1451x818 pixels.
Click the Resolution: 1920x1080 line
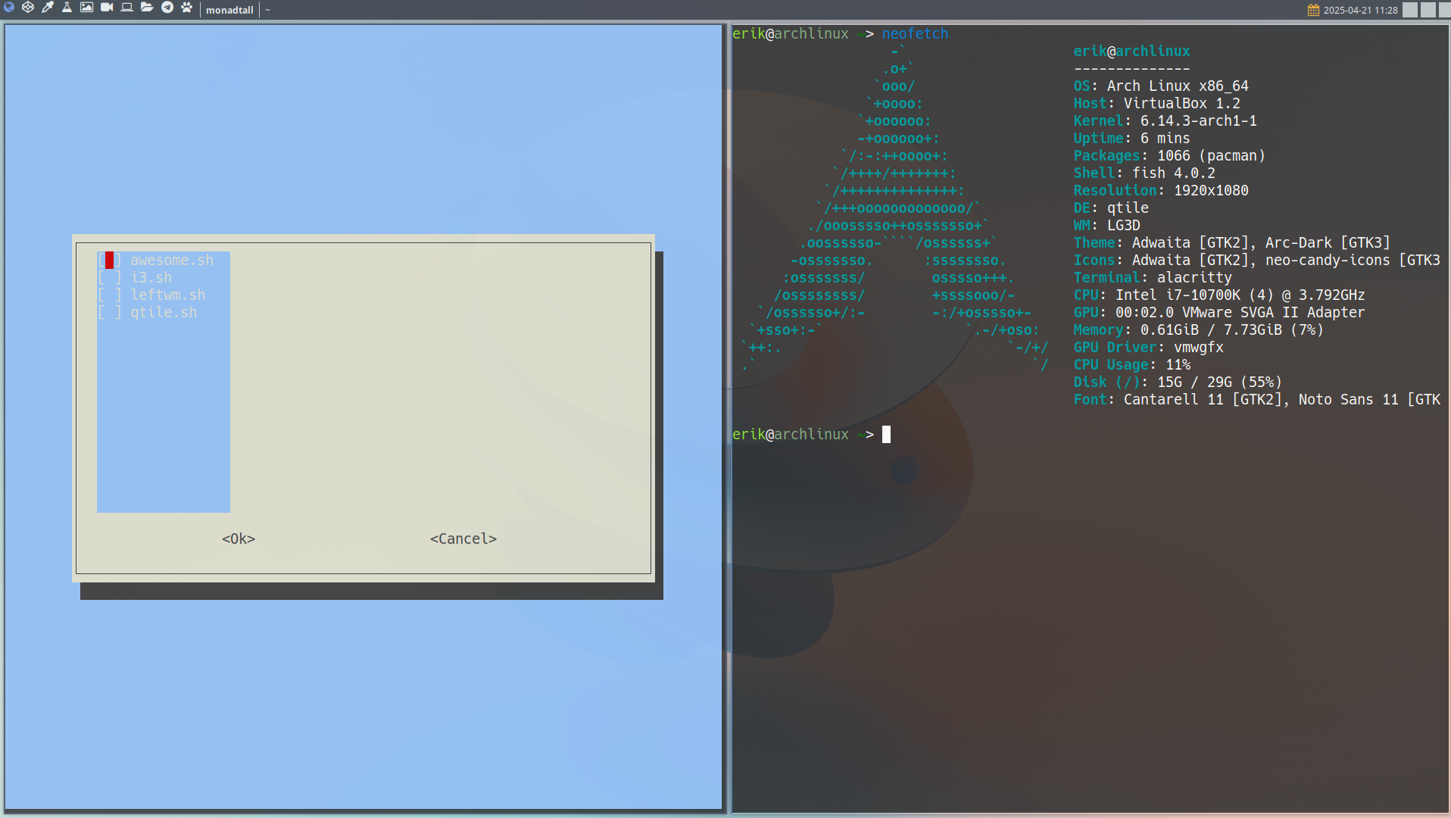[x=1161, y=191]
